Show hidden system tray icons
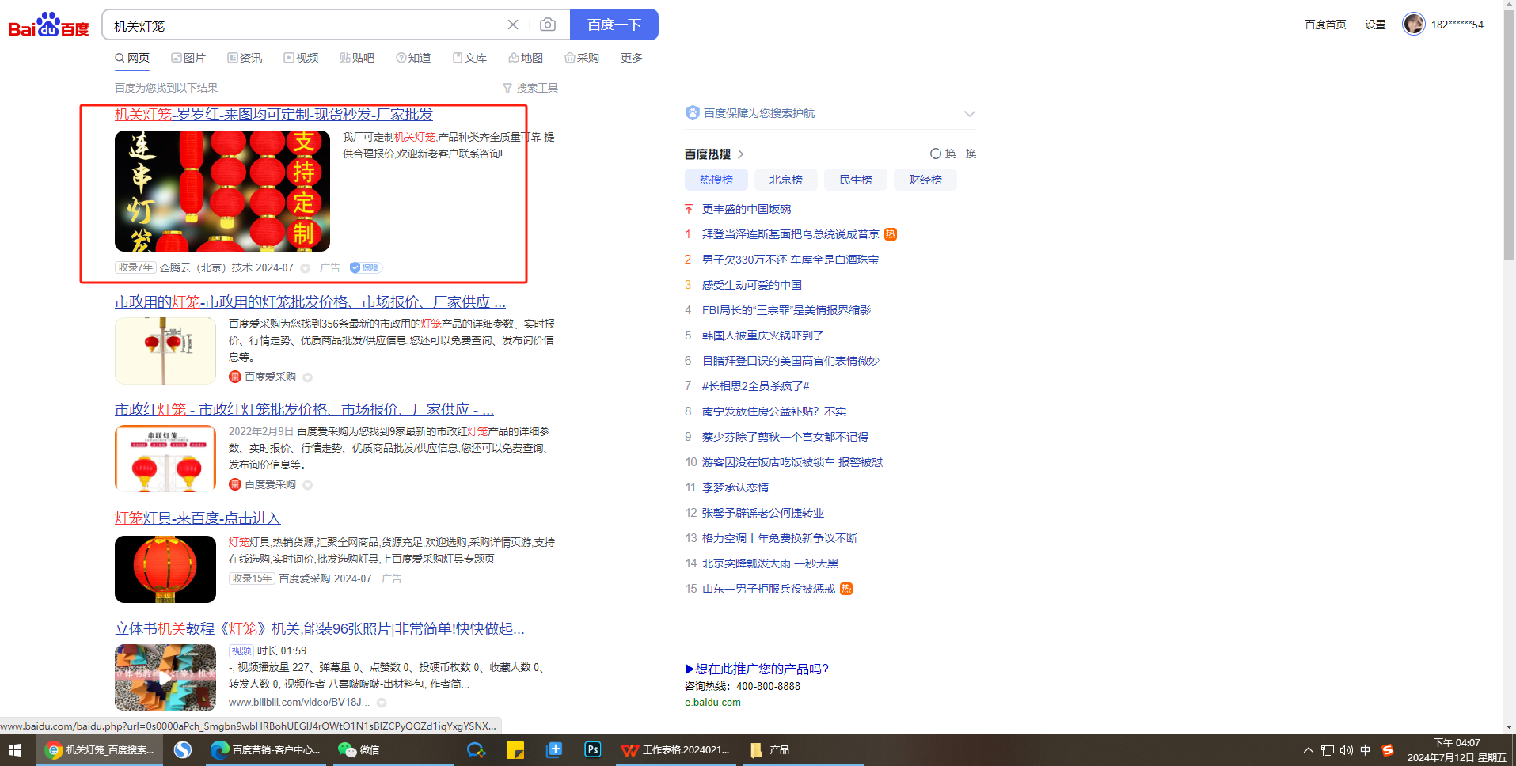This screenshot has width=1516, height=766. pos(1308,749)
